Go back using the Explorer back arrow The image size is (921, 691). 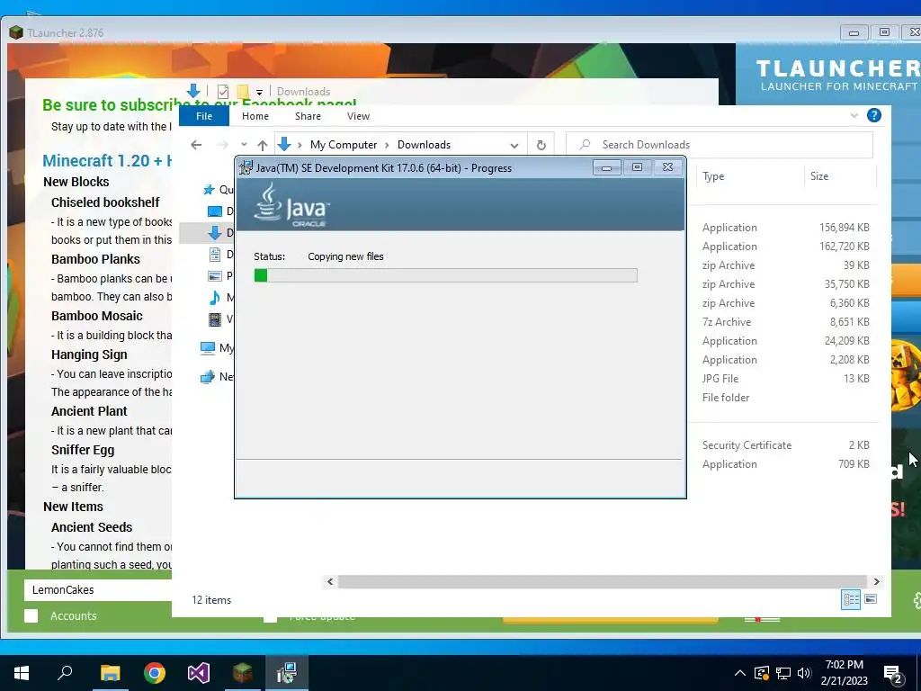click(196, 145)
